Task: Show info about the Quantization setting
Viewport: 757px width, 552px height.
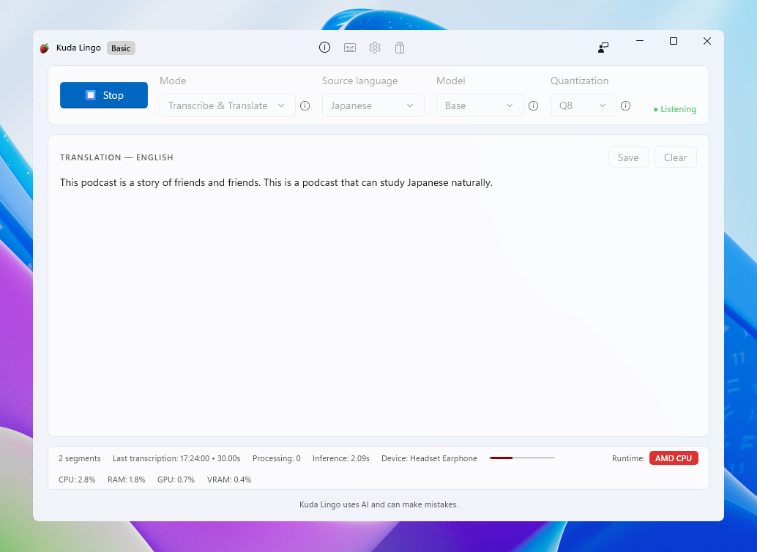Action: 625,105
